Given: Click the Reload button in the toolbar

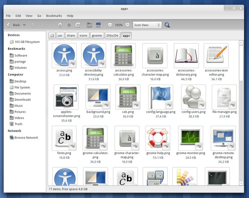Looking at the screenshot, I should [x=78, y=25].
